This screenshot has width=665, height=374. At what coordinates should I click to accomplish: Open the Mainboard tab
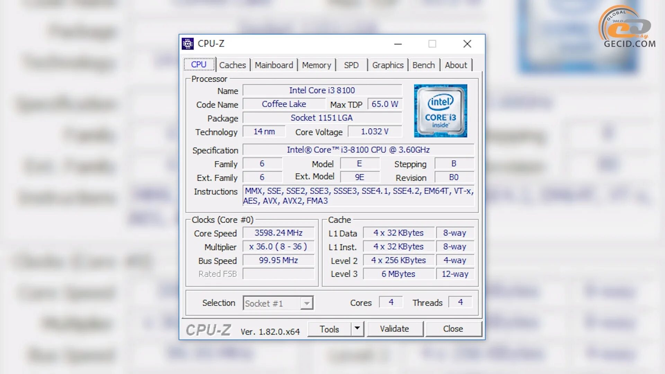pyautogui.click(x=274, y=65)
